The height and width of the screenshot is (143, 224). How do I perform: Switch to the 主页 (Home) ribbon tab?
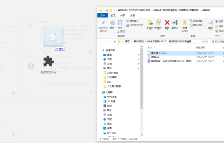(x=113, y=15)
